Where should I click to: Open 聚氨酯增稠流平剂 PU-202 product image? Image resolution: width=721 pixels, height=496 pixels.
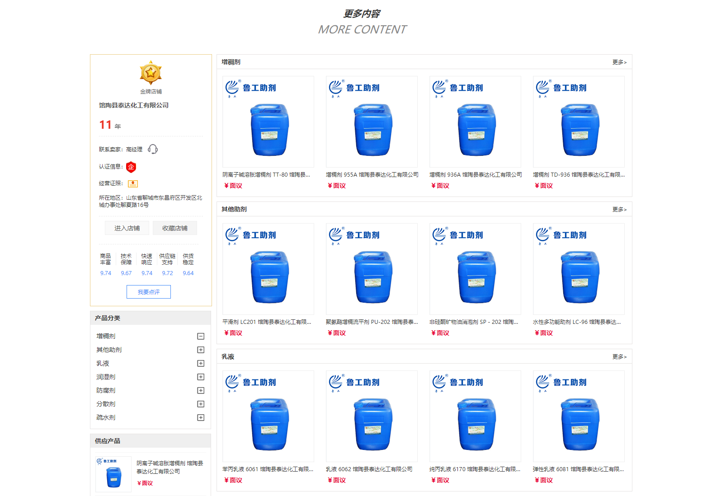(x=372, y=269)
